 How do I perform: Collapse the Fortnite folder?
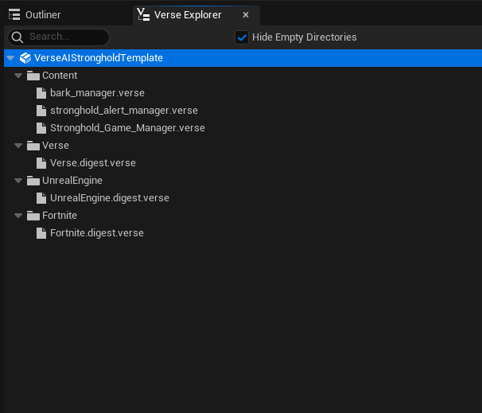[18, 216]
